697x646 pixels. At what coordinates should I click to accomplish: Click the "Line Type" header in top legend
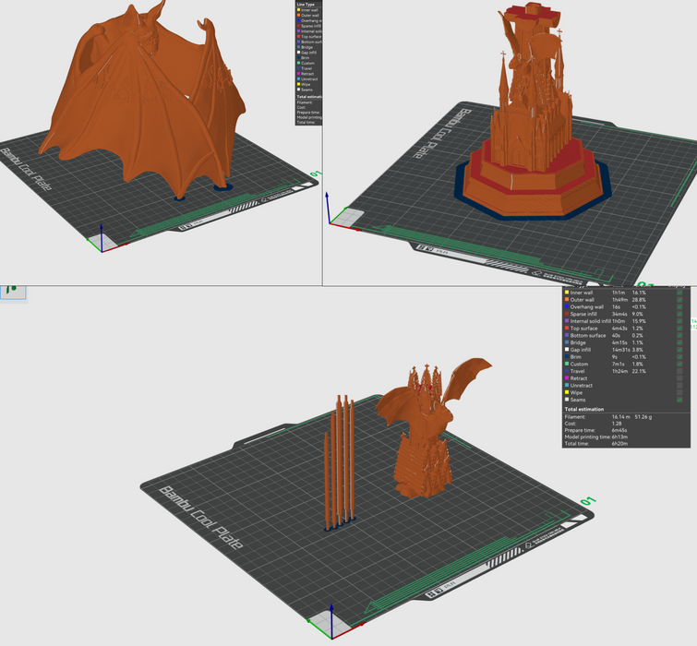click(306, 4)
